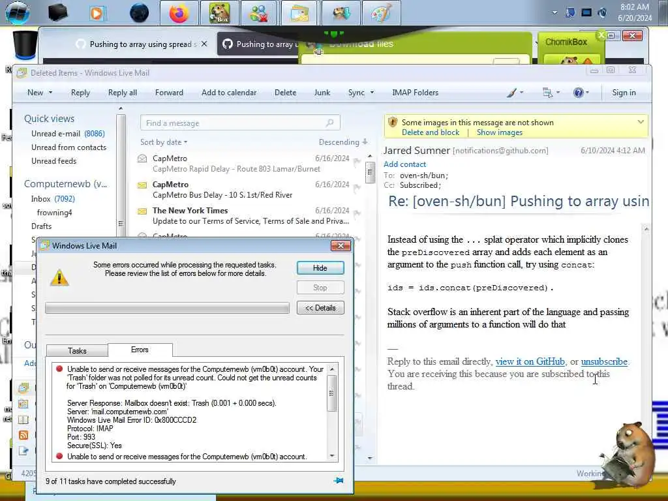
Task: Click Forward in the toolbar
Action: click(x=169, y=93)
